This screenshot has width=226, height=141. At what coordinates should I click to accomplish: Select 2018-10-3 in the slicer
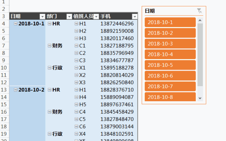tap(170, 44)
